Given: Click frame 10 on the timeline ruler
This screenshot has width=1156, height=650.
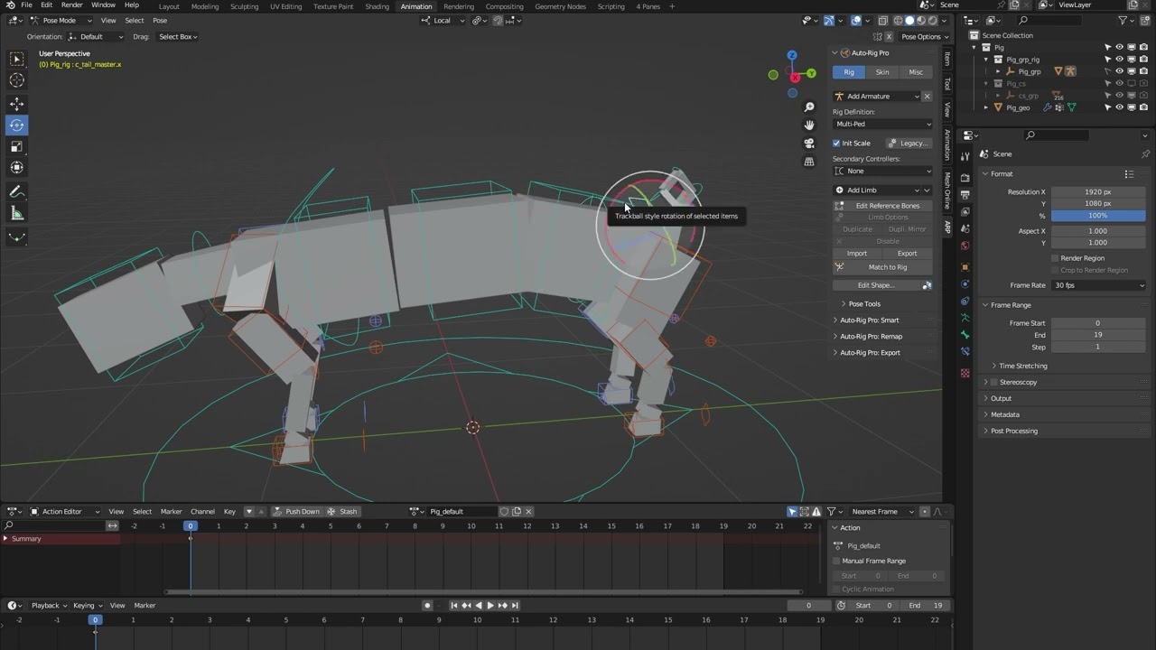Looking at the screenshot, I should coord(477,620).
